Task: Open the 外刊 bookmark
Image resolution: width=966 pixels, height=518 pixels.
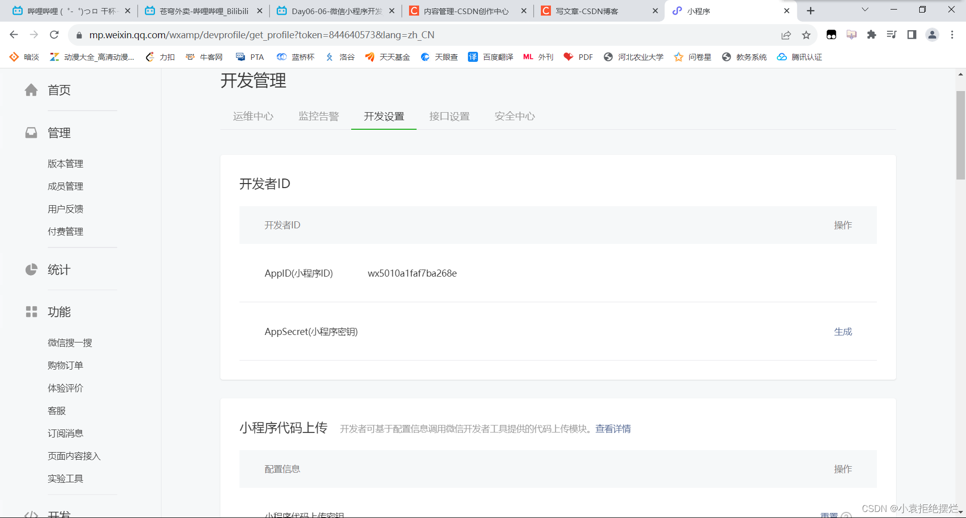Action: 538,57
